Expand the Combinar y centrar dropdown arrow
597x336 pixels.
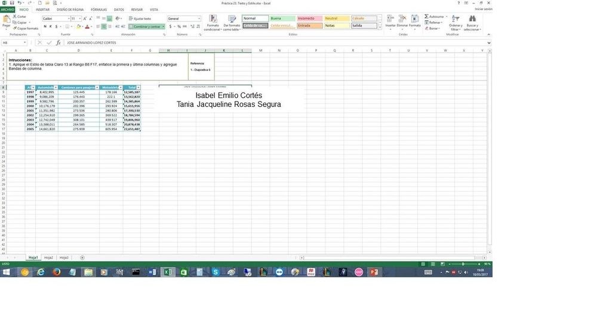tap(164, 27)
